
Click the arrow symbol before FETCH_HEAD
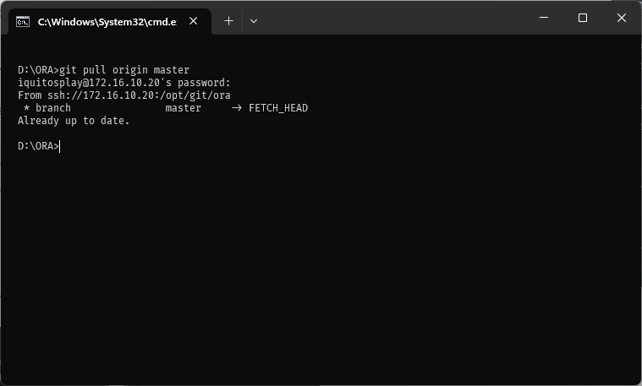[237, 108]
